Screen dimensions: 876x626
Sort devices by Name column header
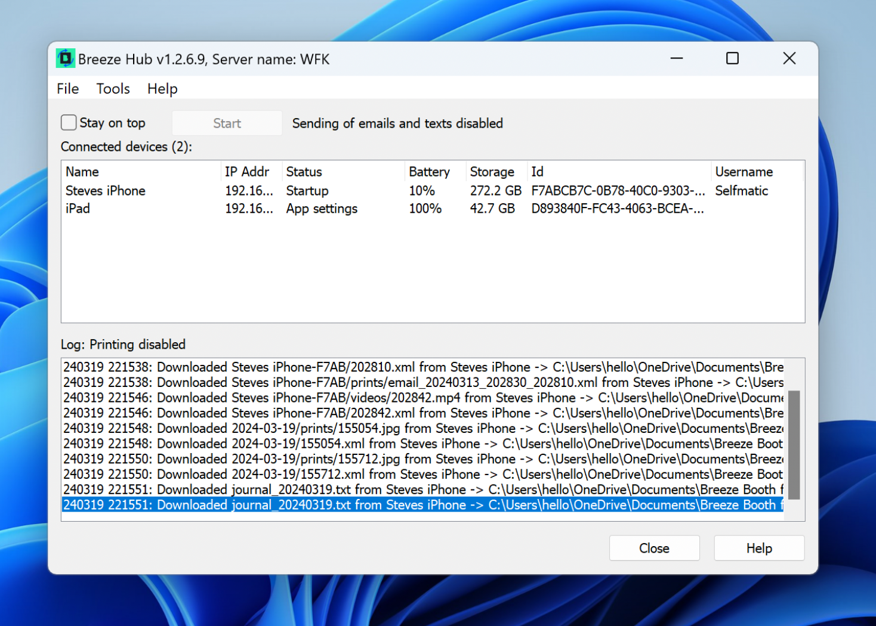82,172
